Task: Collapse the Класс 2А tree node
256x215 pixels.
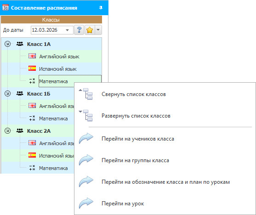Action: 7,131
